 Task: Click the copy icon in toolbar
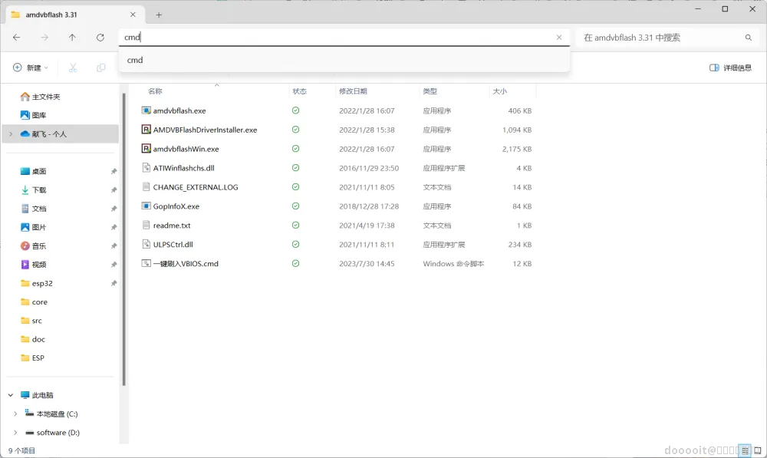point(100,68)
